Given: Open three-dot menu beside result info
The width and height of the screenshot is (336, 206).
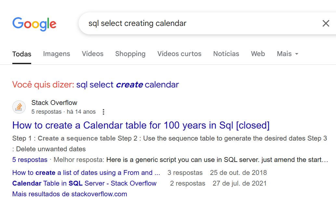Looking at the screenshot, I should pos(103,112).
